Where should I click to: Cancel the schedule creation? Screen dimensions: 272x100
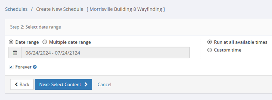pyautogui.click(x=104, y=85)
